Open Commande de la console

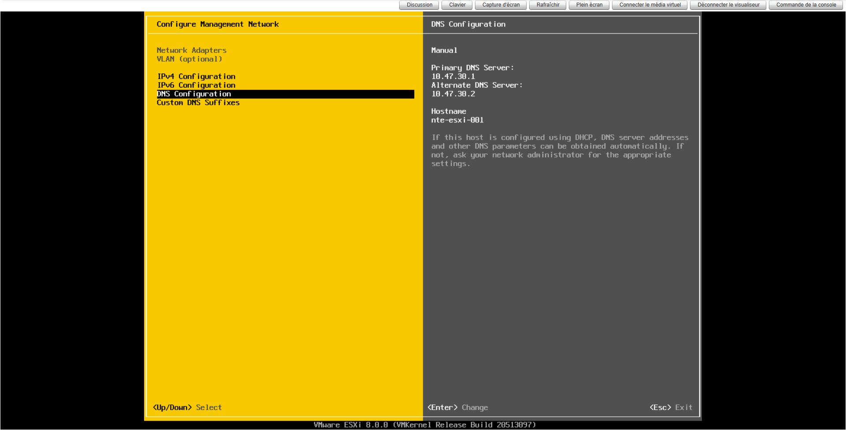point(806,5)
